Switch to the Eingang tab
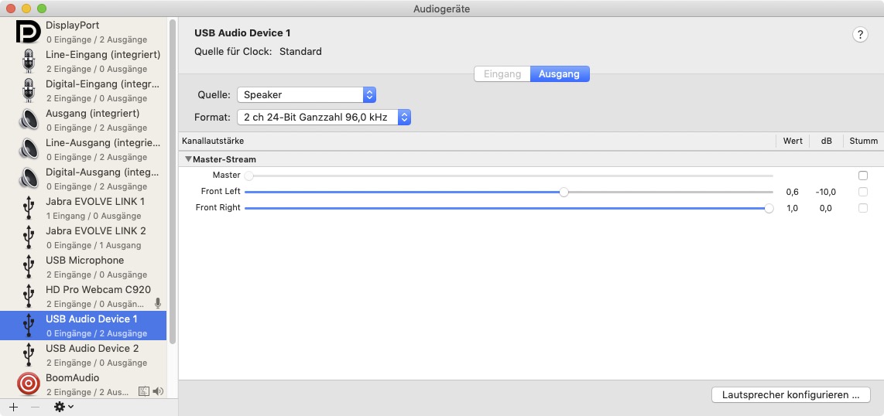 [502, 74]
